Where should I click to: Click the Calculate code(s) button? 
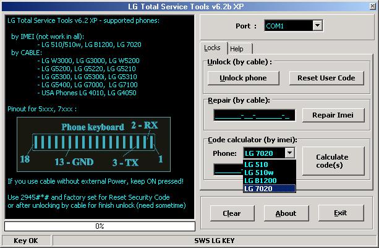(x=333, y=161)
